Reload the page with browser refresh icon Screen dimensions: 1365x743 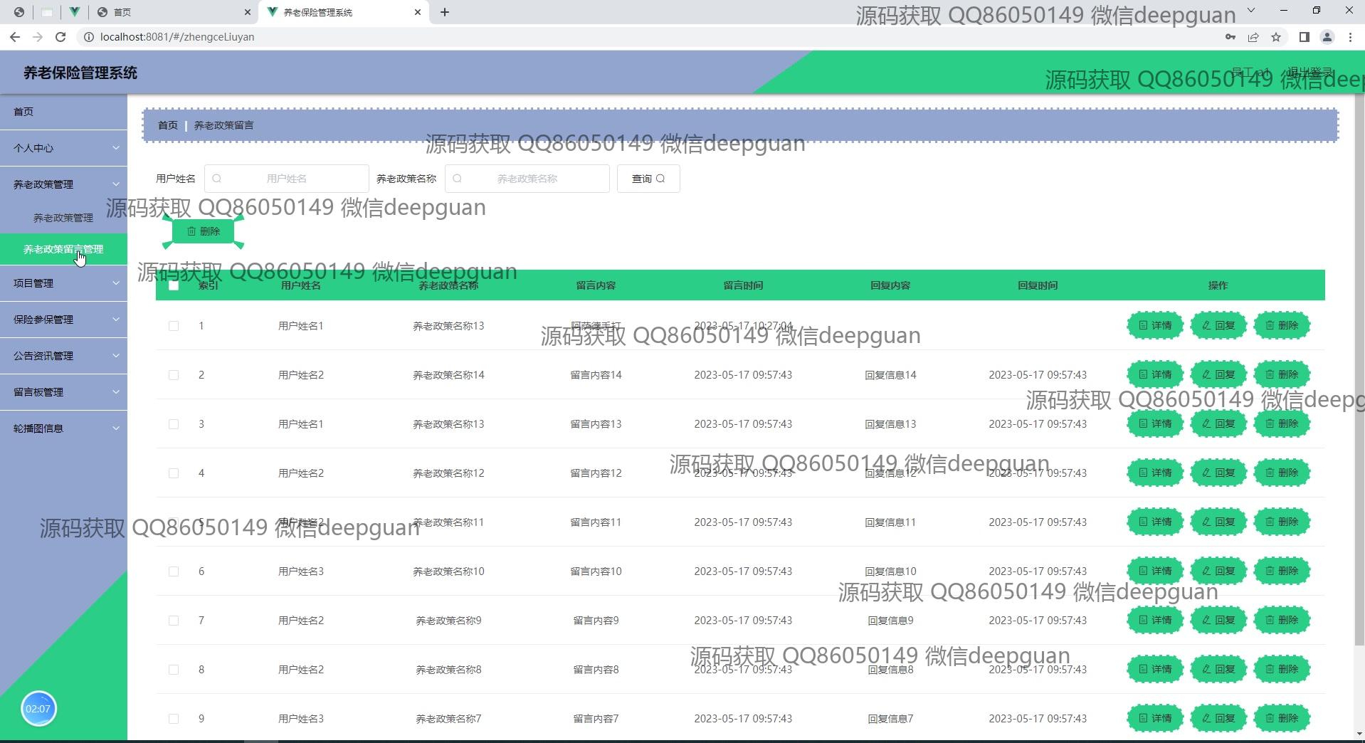click(60, 37)
